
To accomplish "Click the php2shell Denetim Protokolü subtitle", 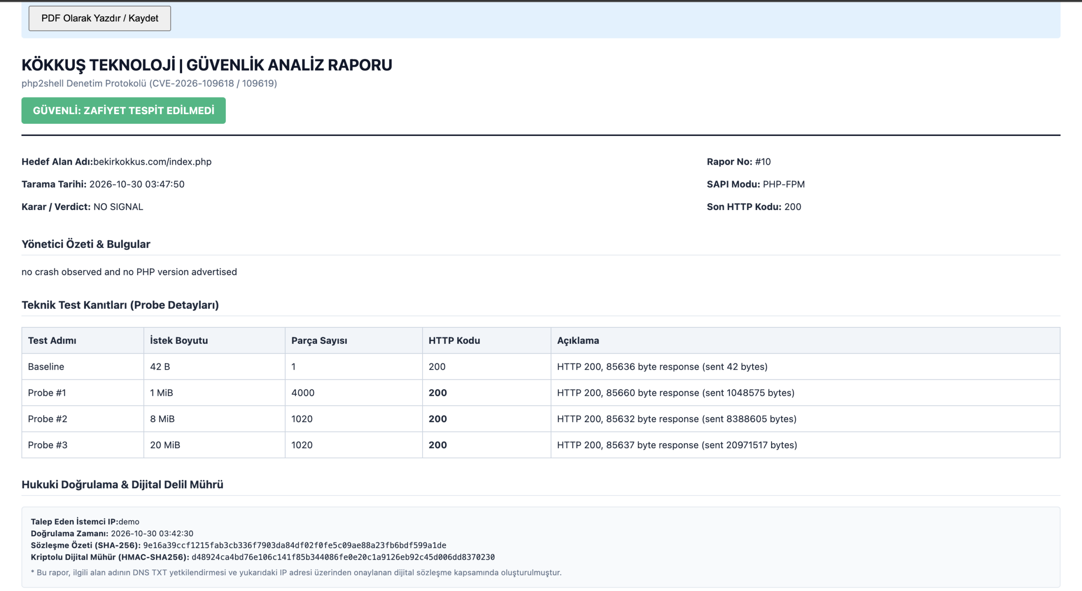I will [149, 83].
